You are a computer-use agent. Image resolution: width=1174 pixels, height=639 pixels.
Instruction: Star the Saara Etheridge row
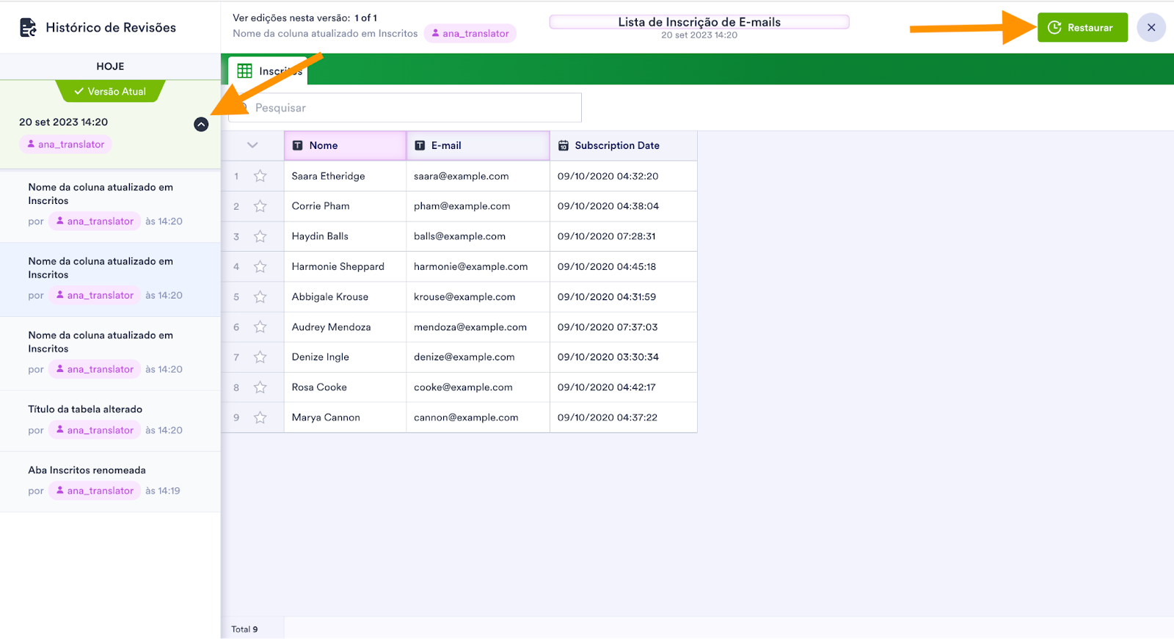(x=260, y=176)
